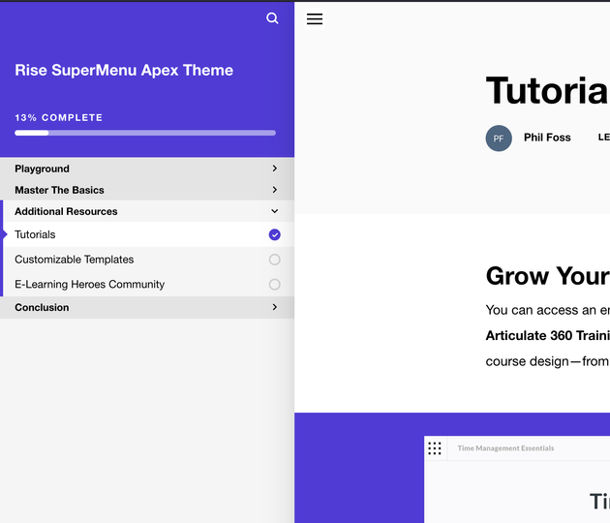
Task: Open the Master The Basics section
Action: (x=147, y=190)
